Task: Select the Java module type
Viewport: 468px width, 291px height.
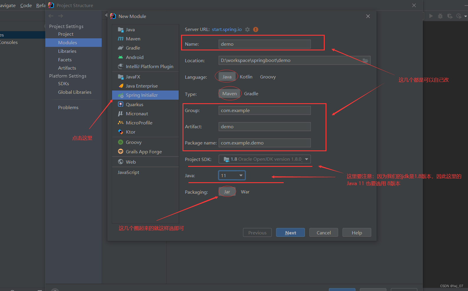Action: (145, 29)
